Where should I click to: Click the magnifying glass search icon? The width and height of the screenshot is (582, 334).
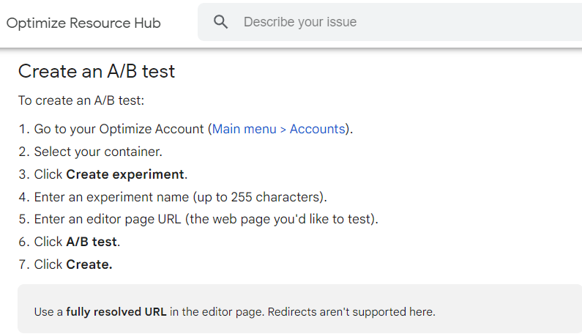coord(220,22)
